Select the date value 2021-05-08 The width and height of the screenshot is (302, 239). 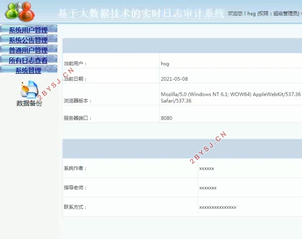(x=174, y=79)
